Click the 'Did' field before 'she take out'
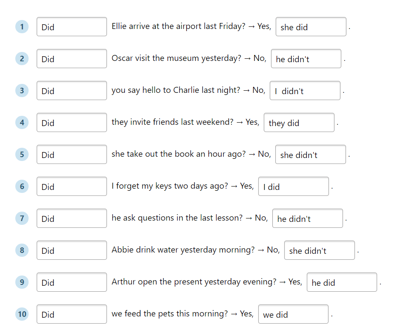Image resolution: width=395 pixels, height=336 pixels. [72, 155]
